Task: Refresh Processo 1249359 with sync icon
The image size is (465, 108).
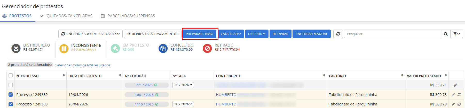Action: [459, 95]
